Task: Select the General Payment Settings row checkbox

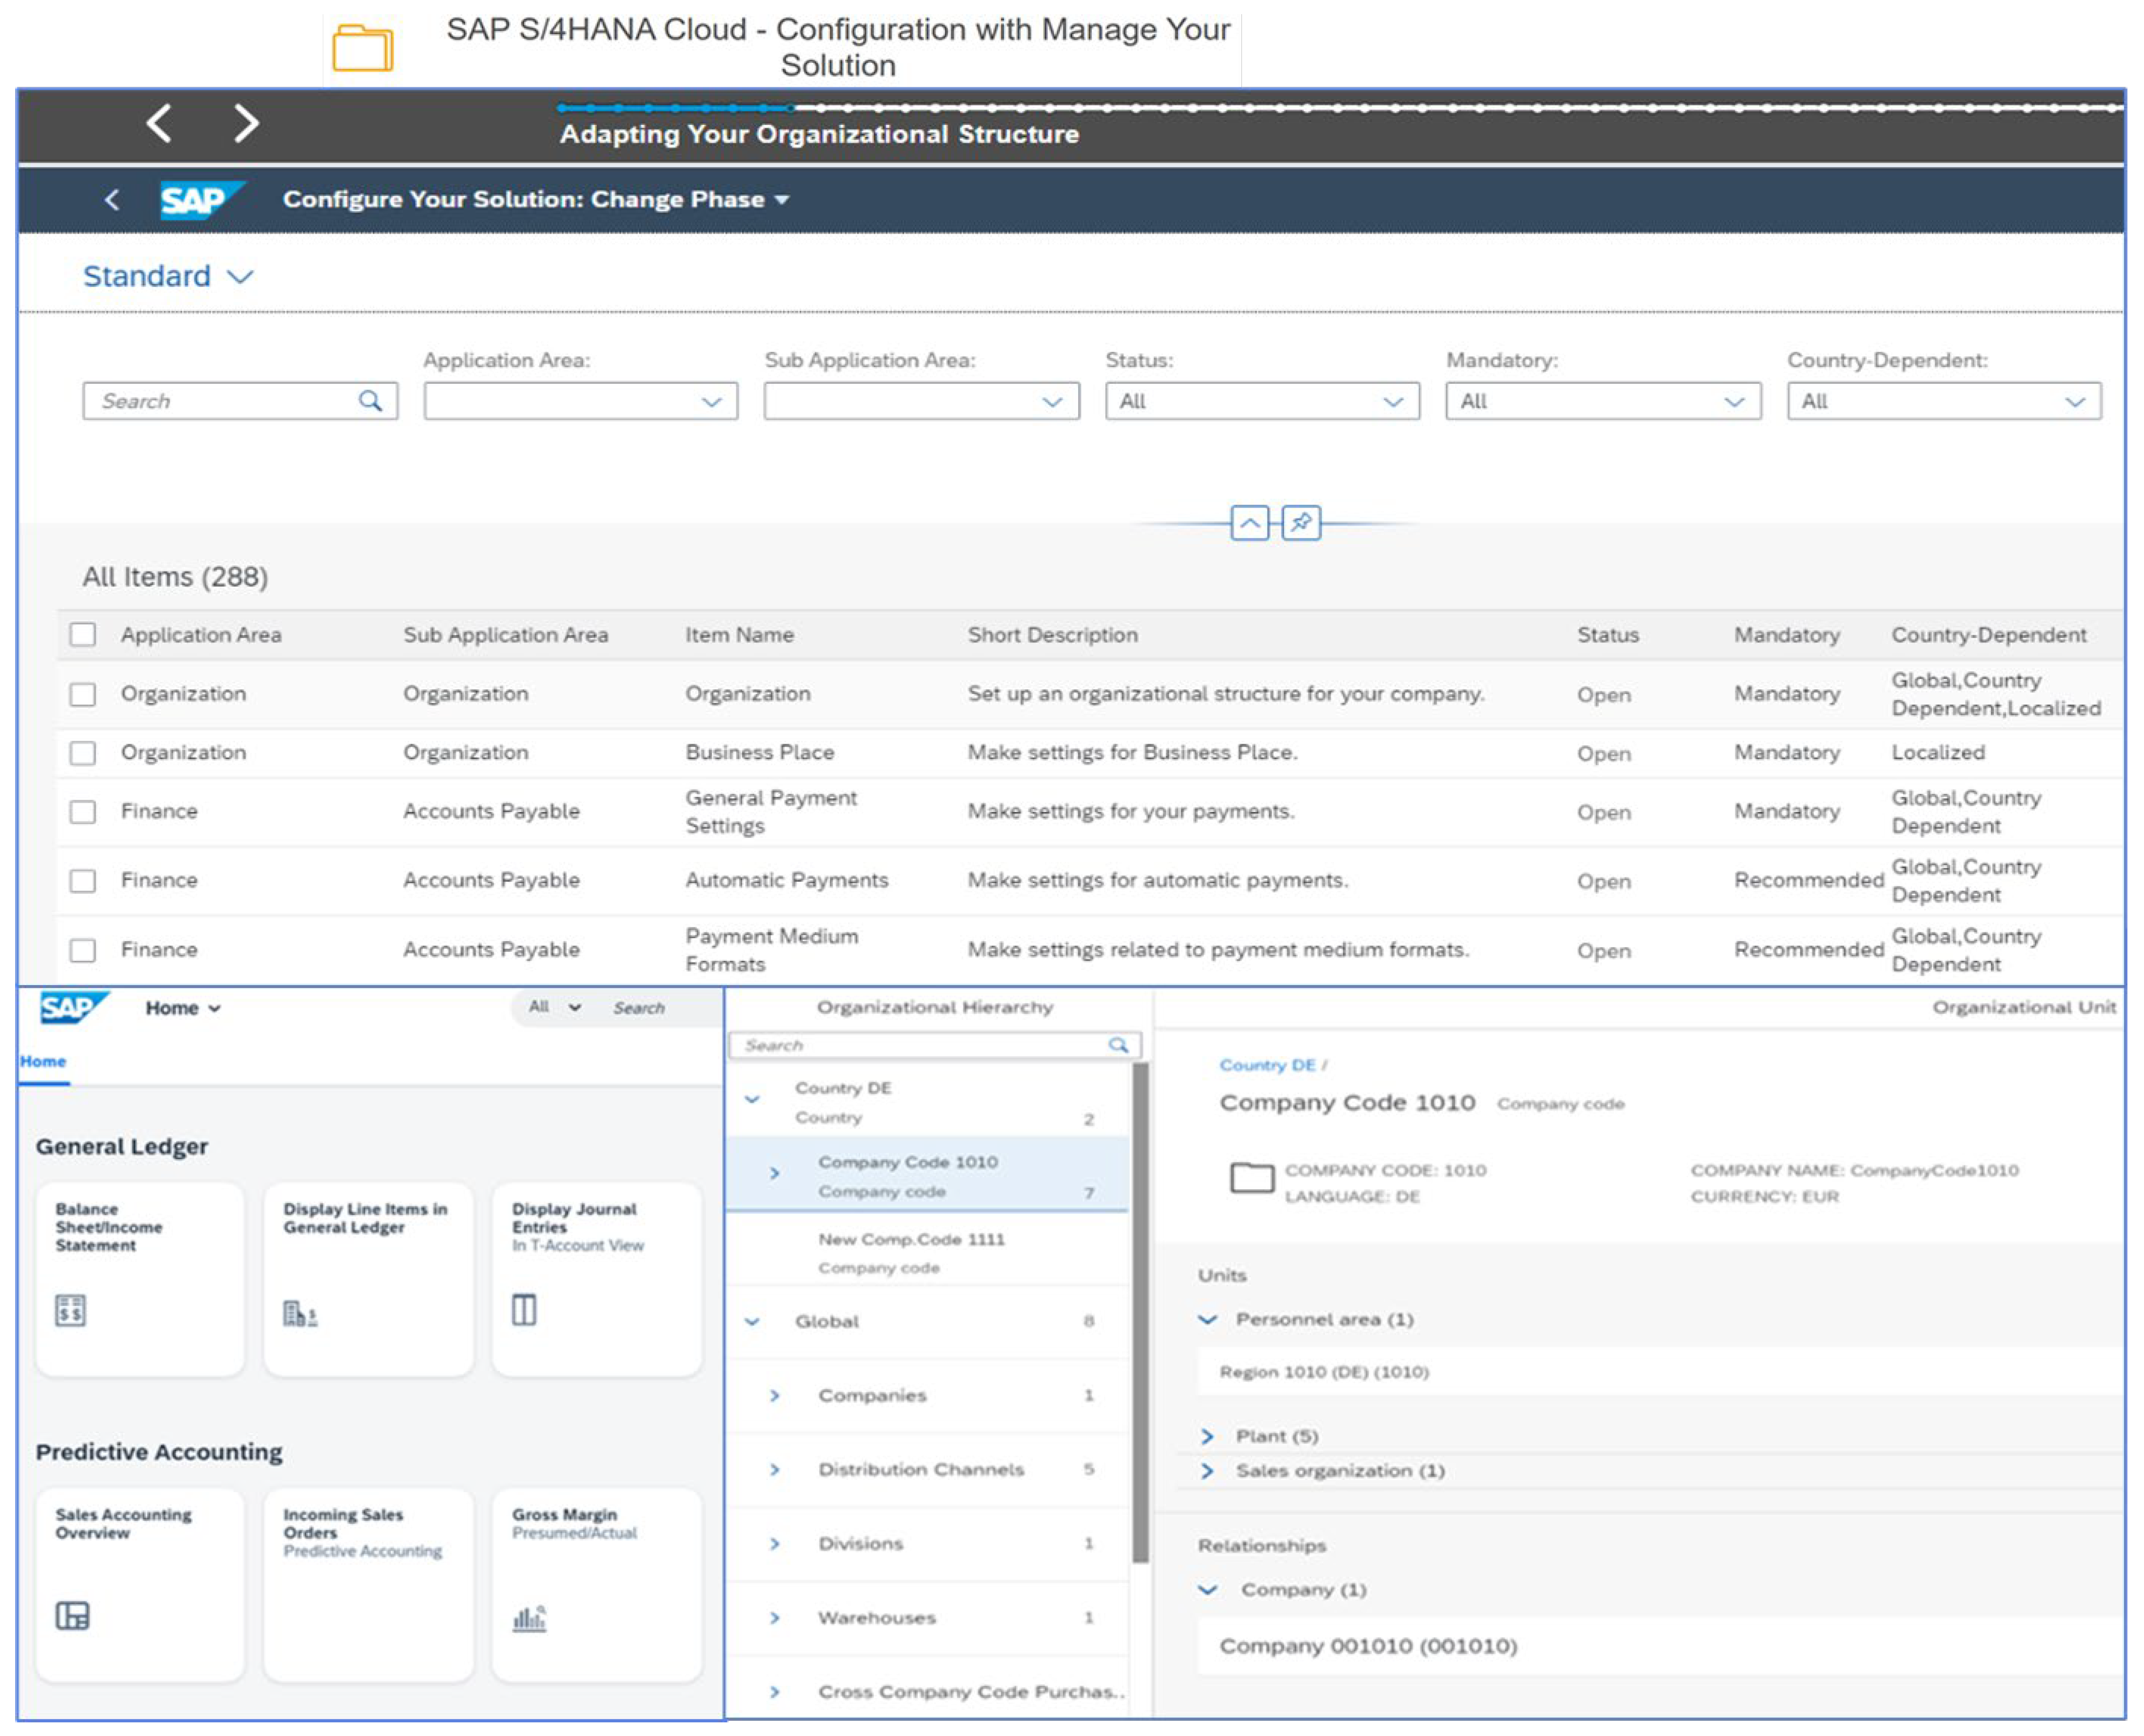Action: 83,812
